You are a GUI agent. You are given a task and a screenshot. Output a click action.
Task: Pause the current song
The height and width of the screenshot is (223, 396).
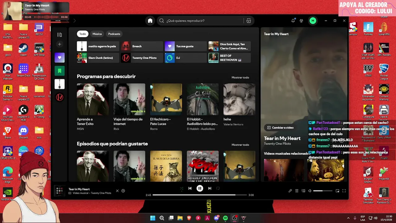point(200,188)
